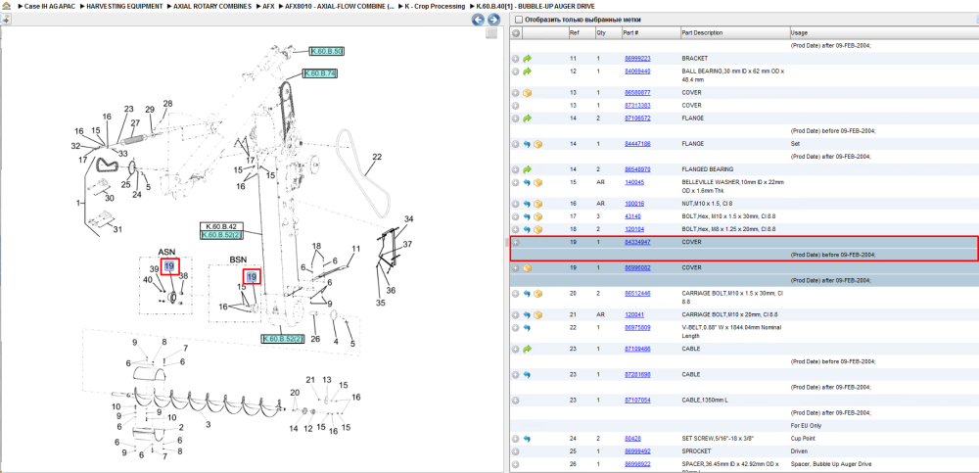Add part 87313383 COVER with plus icon
Screen dimensions: 979x473
pyautogui.click(x=516, y=106)
